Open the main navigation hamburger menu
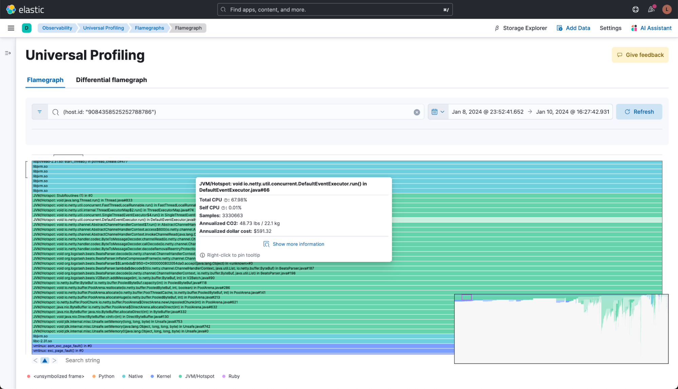 click(11, 28)
